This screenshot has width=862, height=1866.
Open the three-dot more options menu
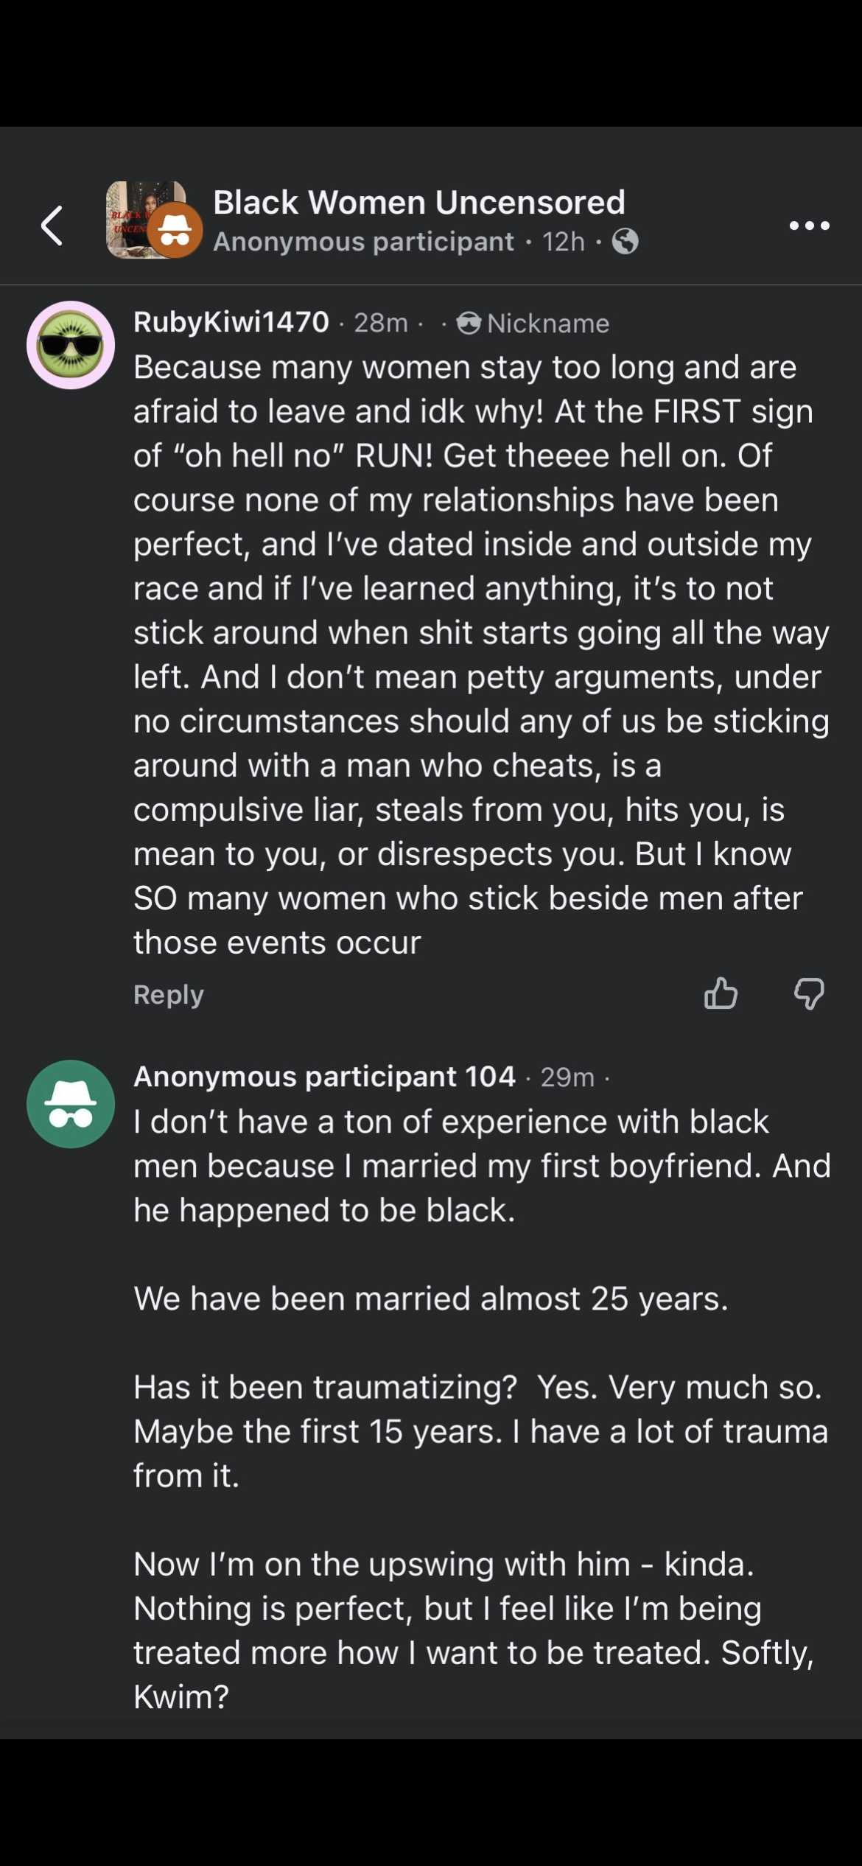point(809,226)
